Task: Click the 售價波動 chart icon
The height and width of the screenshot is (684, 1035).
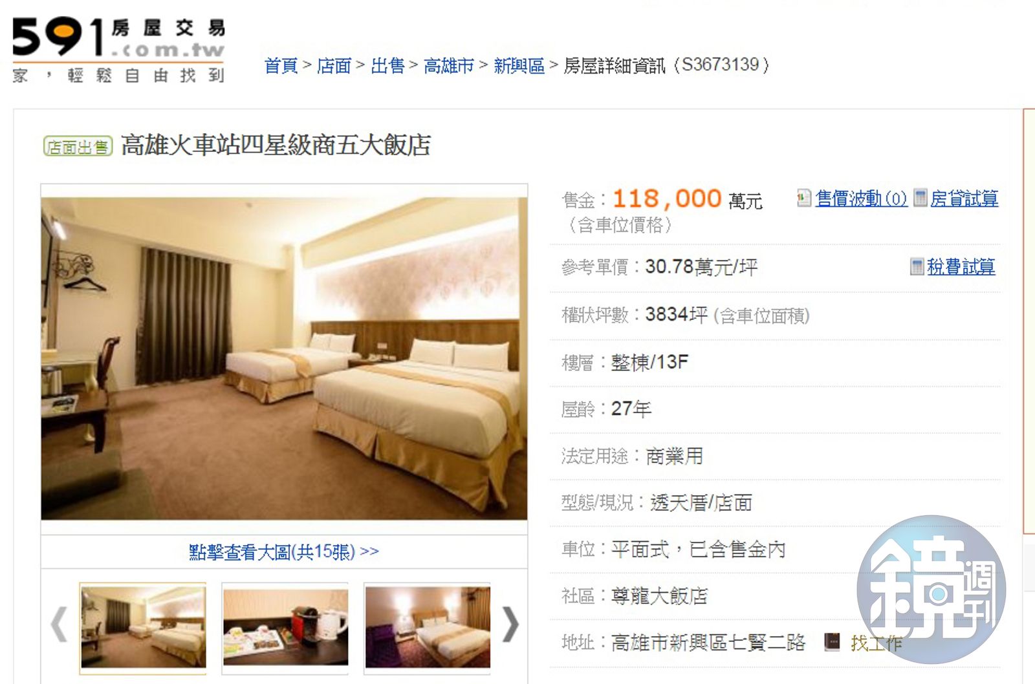Action: tap(804, 198)
